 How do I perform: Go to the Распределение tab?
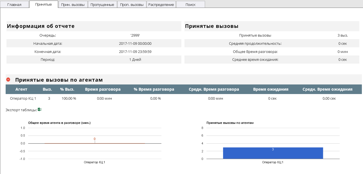pos(161,5)
